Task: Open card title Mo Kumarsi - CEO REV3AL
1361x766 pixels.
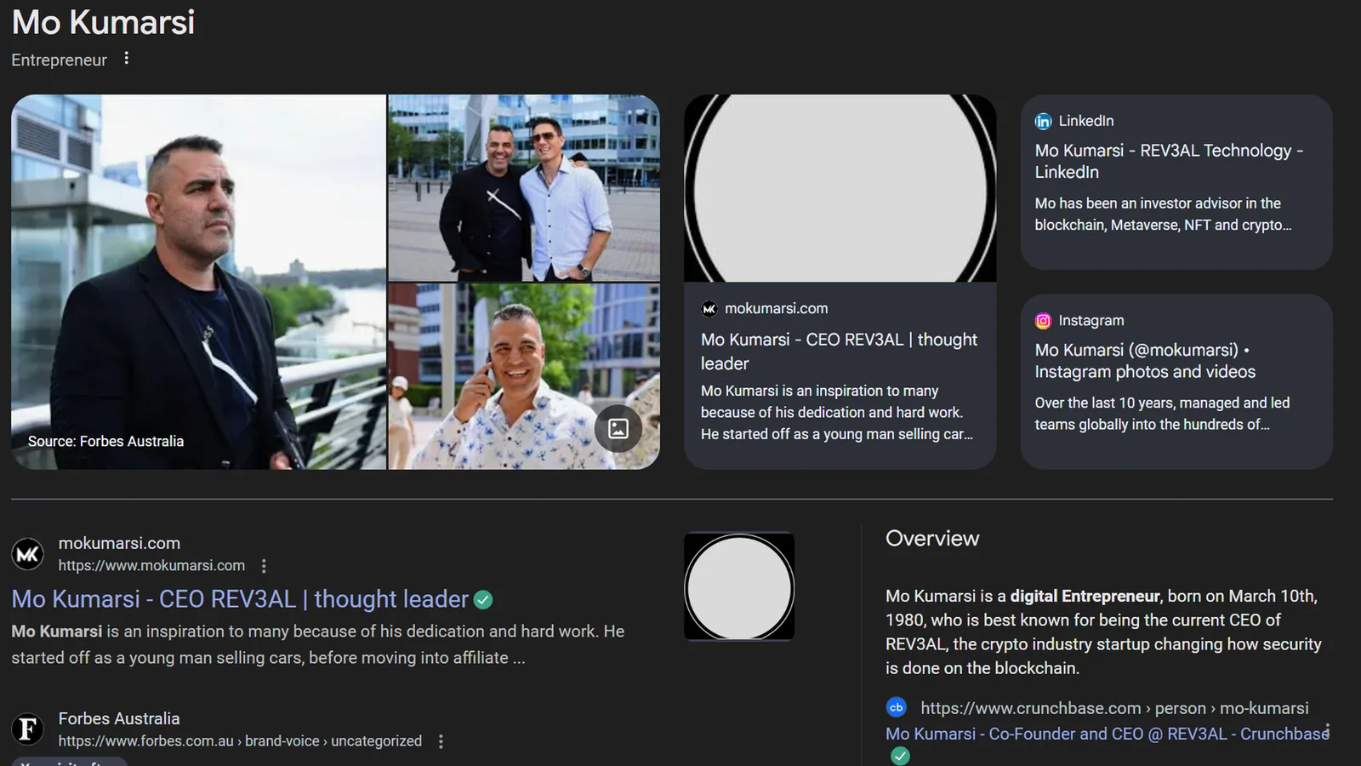Action: coord(839,352)
